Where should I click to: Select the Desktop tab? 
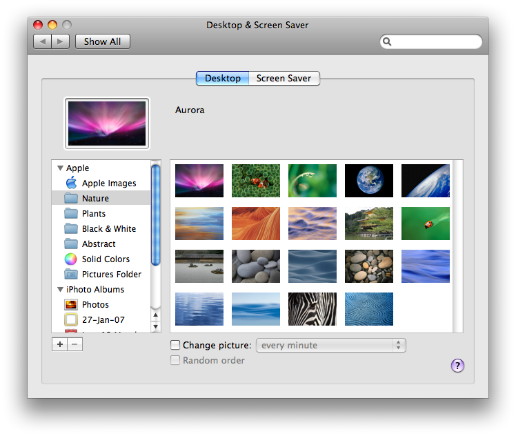[x=222, y=78]
